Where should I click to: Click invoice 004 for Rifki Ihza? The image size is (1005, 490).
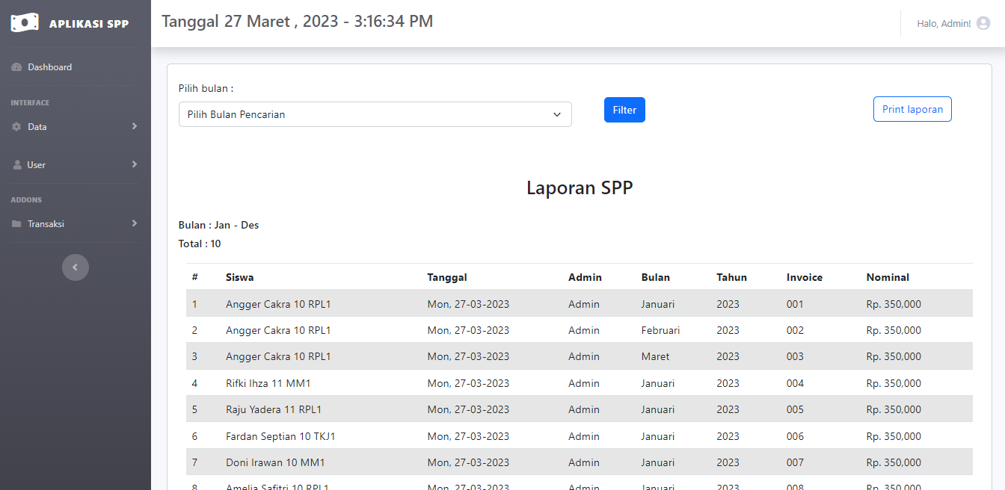coord(795,383)
